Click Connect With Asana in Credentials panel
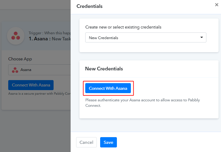This screenshot has width=221, height=152. coord(108,88)
